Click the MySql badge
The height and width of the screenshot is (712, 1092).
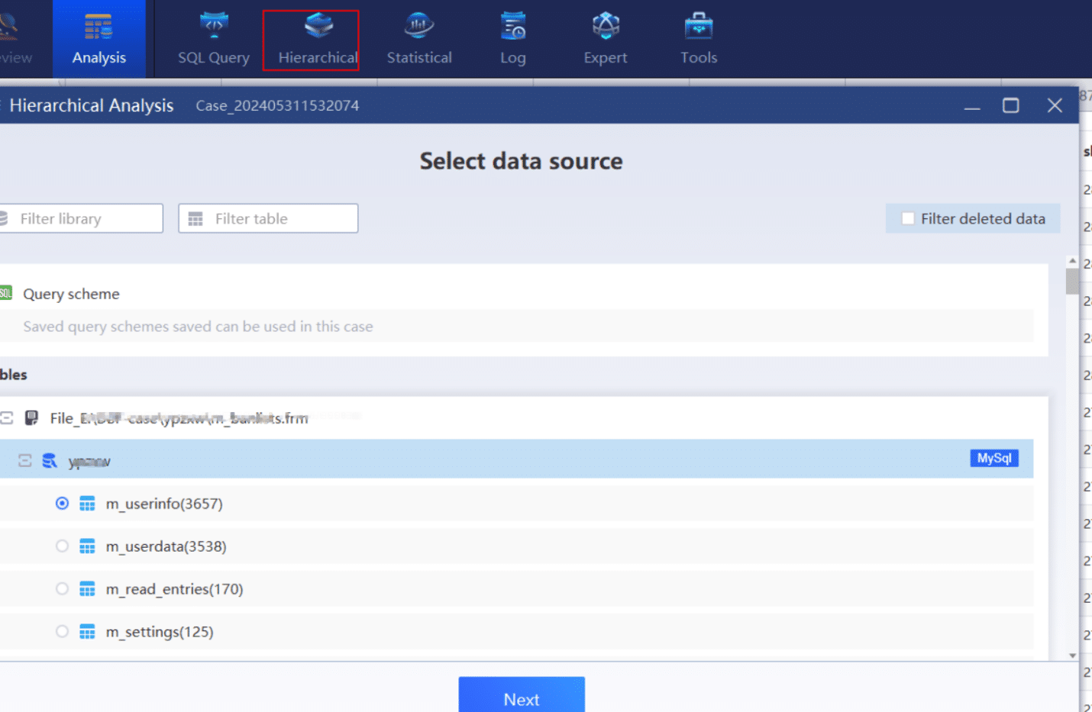tap(994, 458)
